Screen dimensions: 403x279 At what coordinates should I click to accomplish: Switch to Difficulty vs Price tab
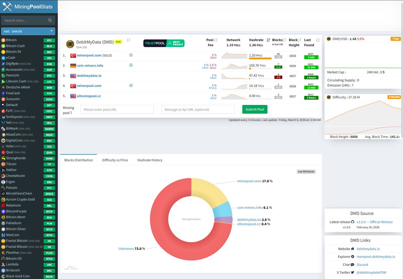(x=115, y=160)
